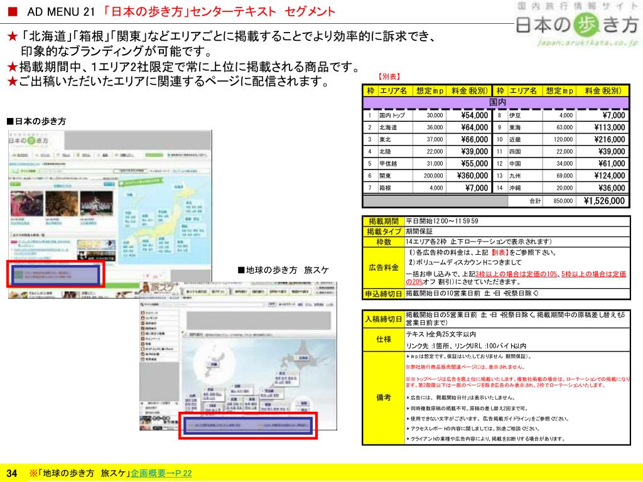The height and width of the screenshot is (482, 643).
Task: Click the 合計 label in the table
Action: (535, 201)
